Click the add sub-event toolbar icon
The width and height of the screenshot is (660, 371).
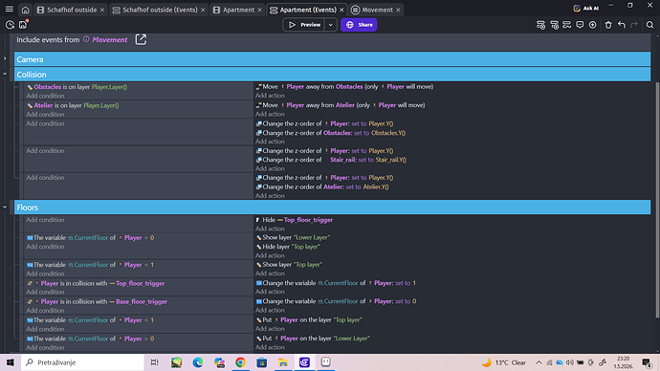point(555,25)
